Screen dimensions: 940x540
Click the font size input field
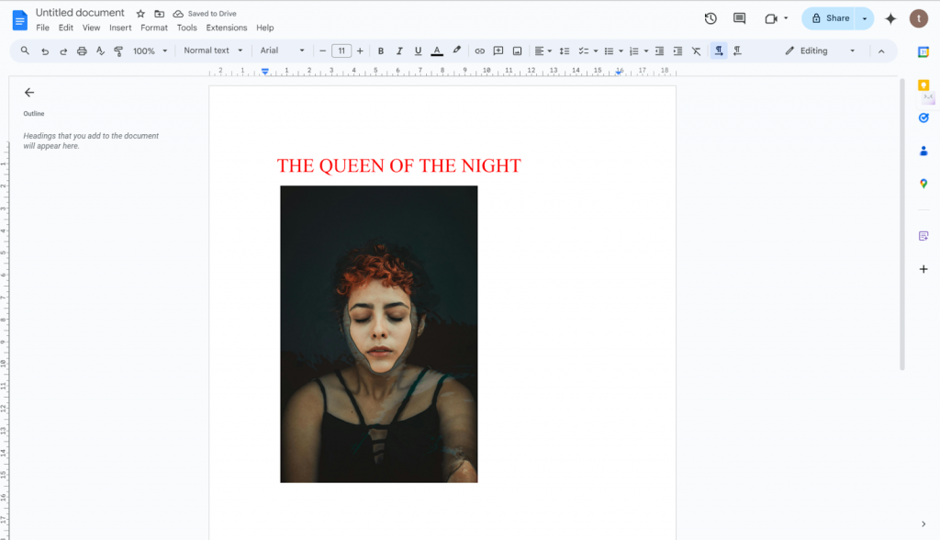pos(341,51)
